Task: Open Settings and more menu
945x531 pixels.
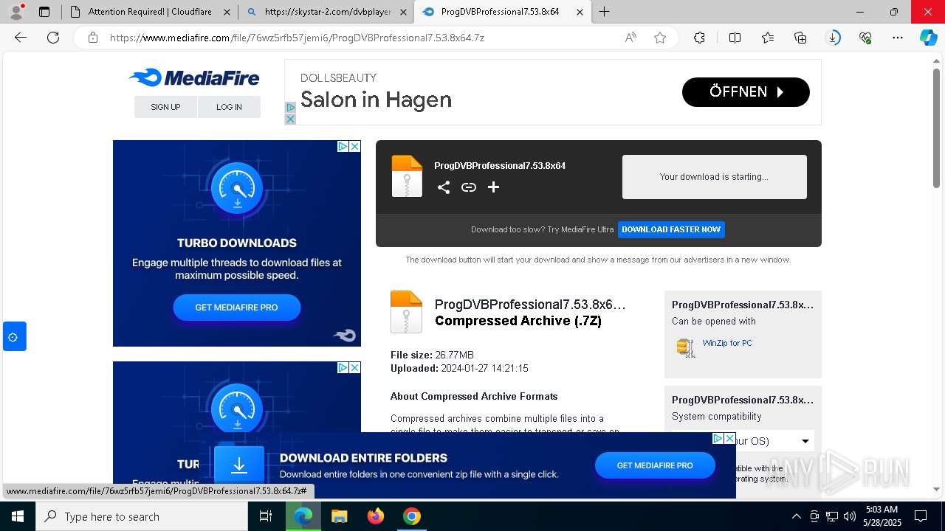Action: 898,38
